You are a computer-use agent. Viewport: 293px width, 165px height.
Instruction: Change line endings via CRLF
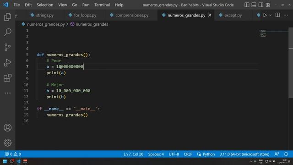click(x=188, y=154)
